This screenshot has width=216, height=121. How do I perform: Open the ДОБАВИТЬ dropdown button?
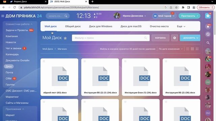click(x=190, y=38)
